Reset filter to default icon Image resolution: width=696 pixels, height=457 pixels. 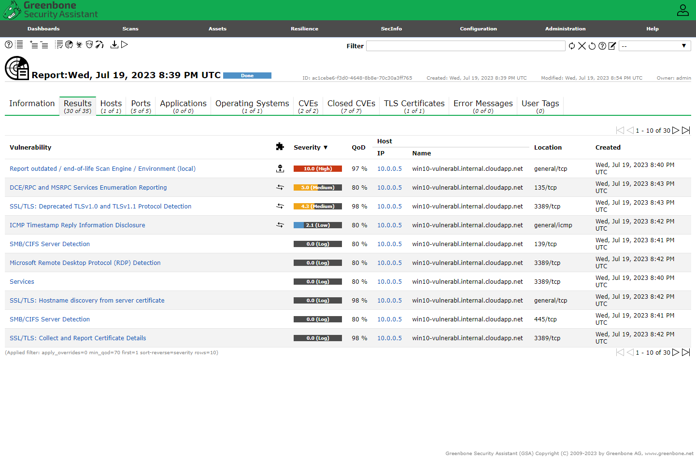tap(592, 46)
